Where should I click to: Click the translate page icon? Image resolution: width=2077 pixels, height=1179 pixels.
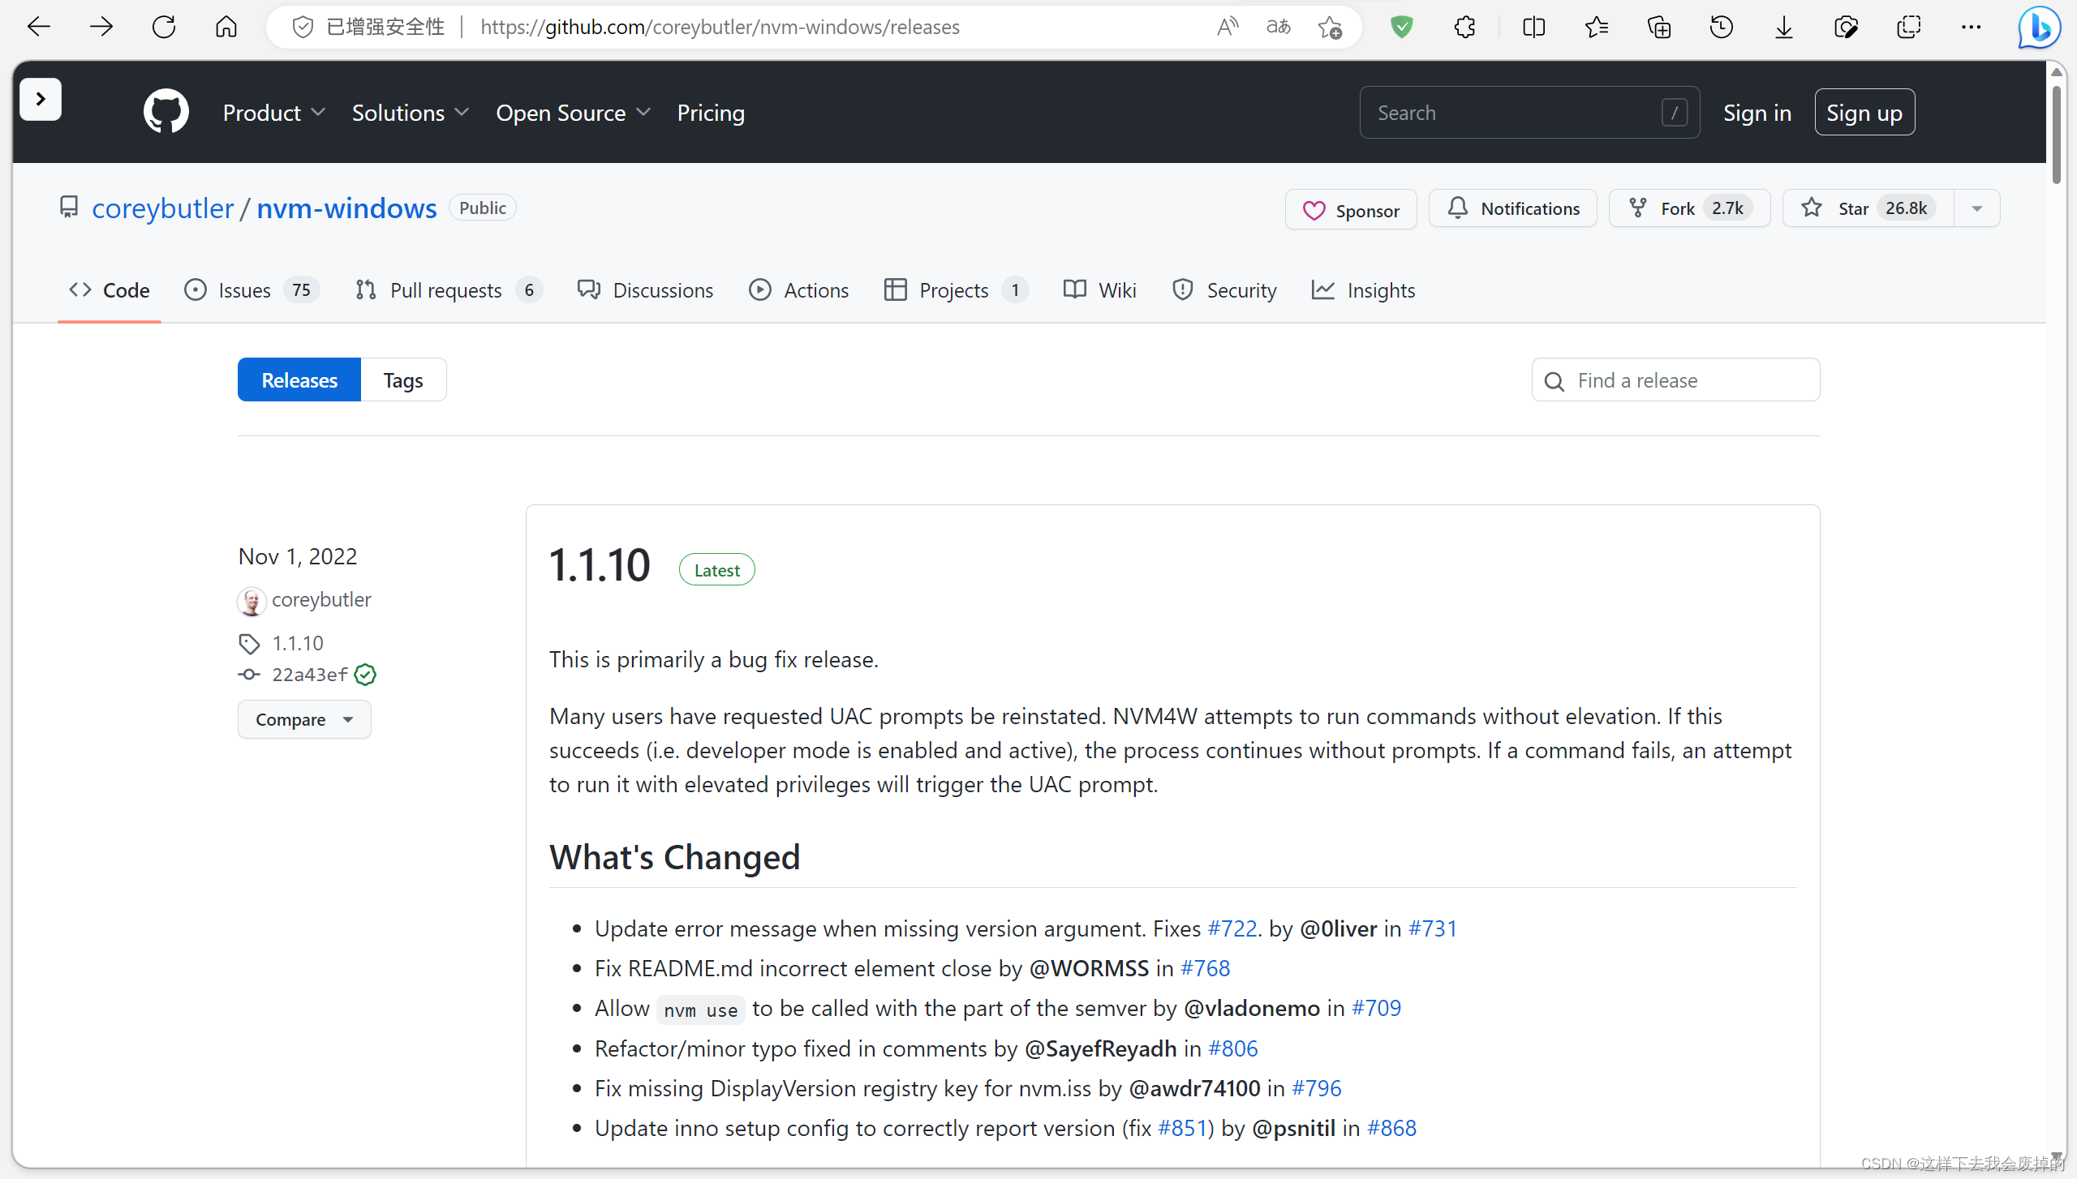click(x=1279, y=27)
